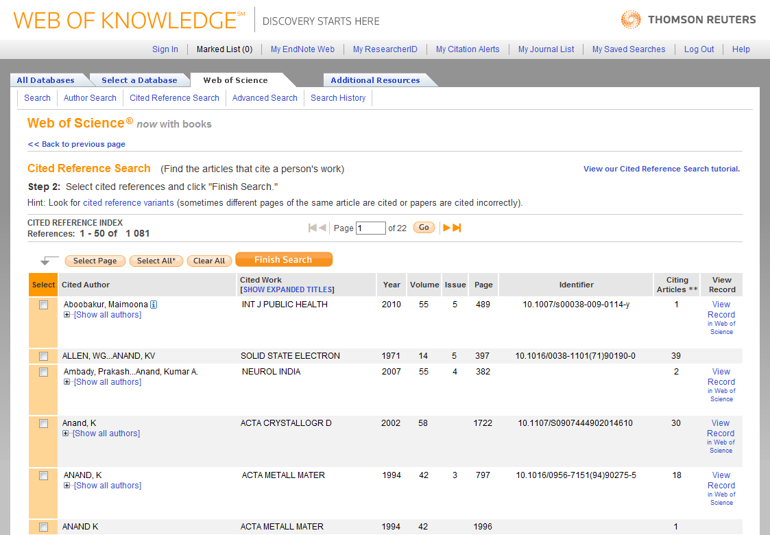Click the total references count 1 081

pyautogui.click(x=138, y=233)
